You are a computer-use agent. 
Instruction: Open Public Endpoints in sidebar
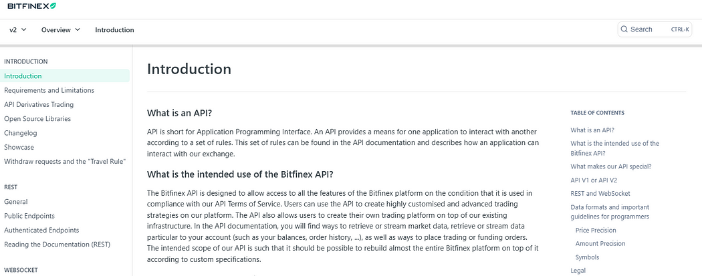point(29,216)
